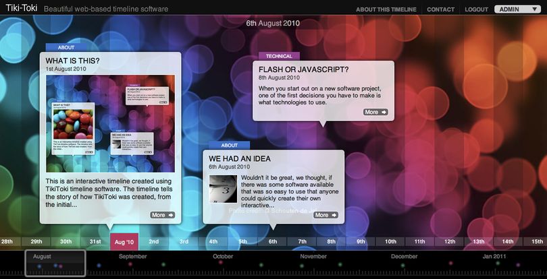Image resolution: width=547 pixels, height=279 pixels.
Task: Click More on Flash or JavaScript card
Action: click(375, 112)
